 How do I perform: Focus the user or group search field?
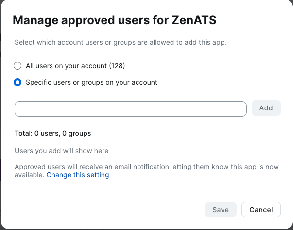(131, 108)
